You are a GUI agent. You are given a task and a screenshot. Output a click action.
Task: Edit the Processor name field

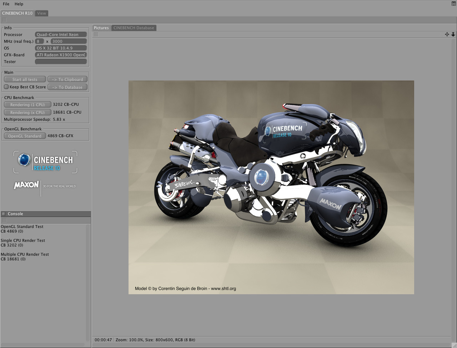(x=61, y=35)
